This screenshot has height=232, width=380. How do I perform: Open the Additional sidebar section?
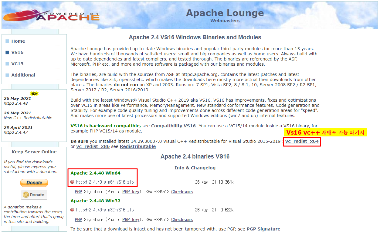point(23,75)
